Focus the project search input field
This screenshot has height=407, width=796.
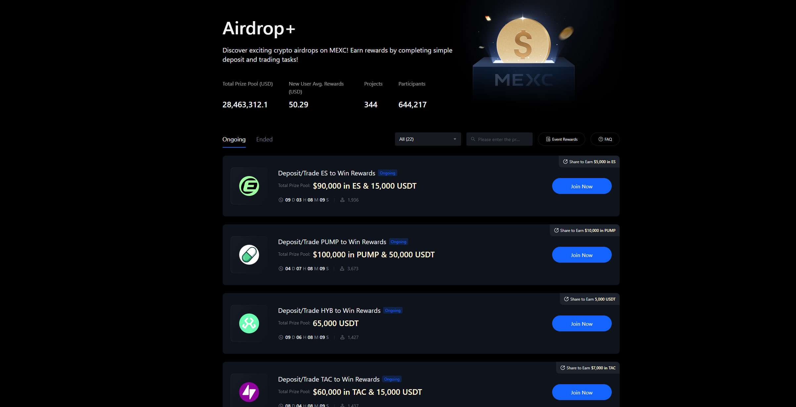pos(499,139)
